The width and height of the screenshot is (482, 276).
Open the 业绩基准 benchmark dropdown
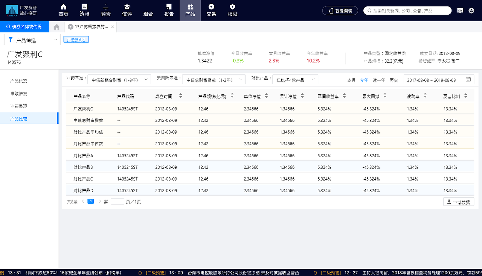[119, 79]
